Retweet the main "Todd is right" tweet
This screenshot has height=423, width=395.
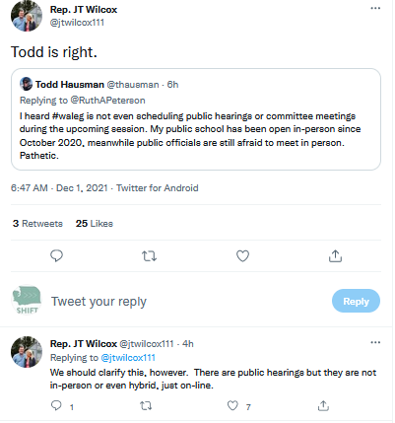click(149, 256)
